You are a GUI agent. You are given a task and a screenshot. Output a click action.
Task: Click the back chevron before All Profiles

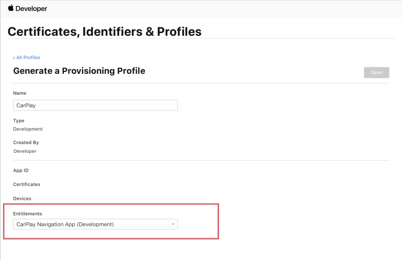pos(14,58)
